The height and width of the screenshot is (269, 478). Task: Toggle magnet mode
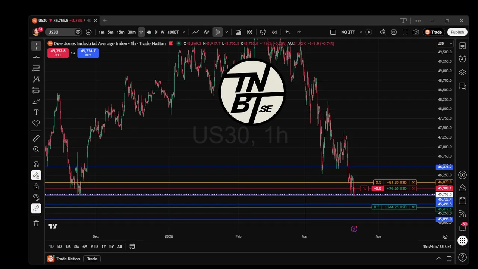coord(36,164)
